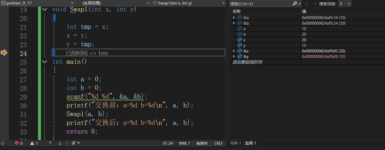Open the search options arrow next to magnifier
This screenshot has width=385, height=150.
click(x=299, y=3)
